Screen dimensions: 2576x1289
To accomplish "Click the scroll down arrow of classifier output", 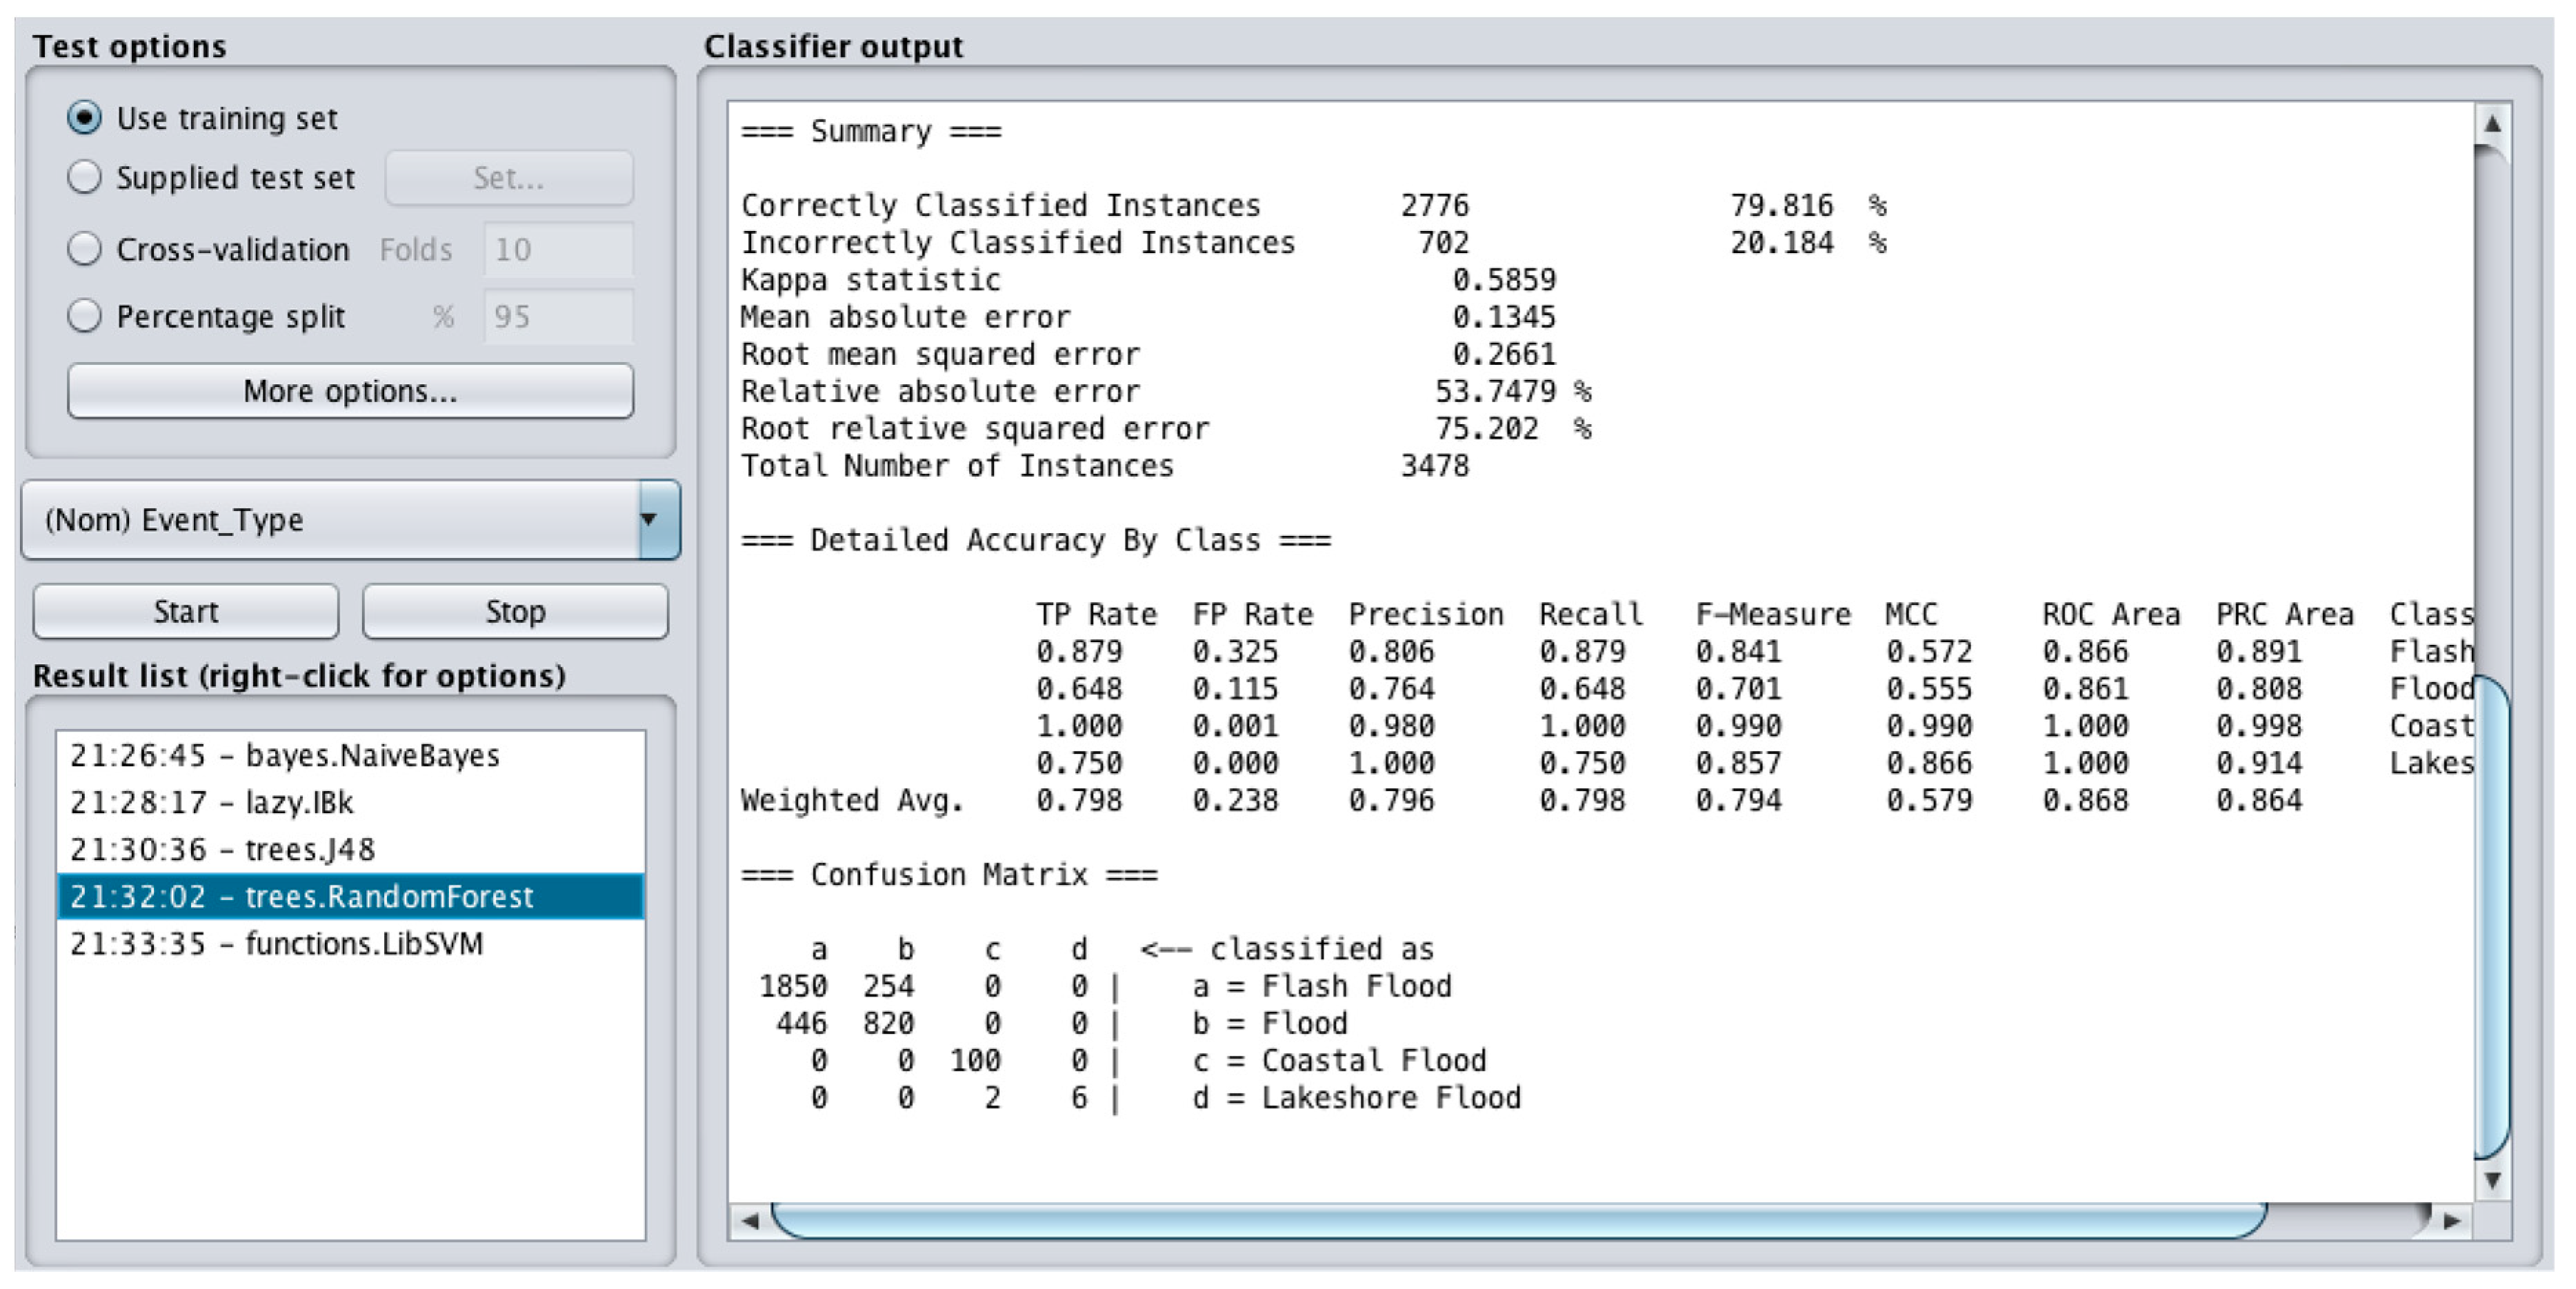I will tap(2492, 1181).
